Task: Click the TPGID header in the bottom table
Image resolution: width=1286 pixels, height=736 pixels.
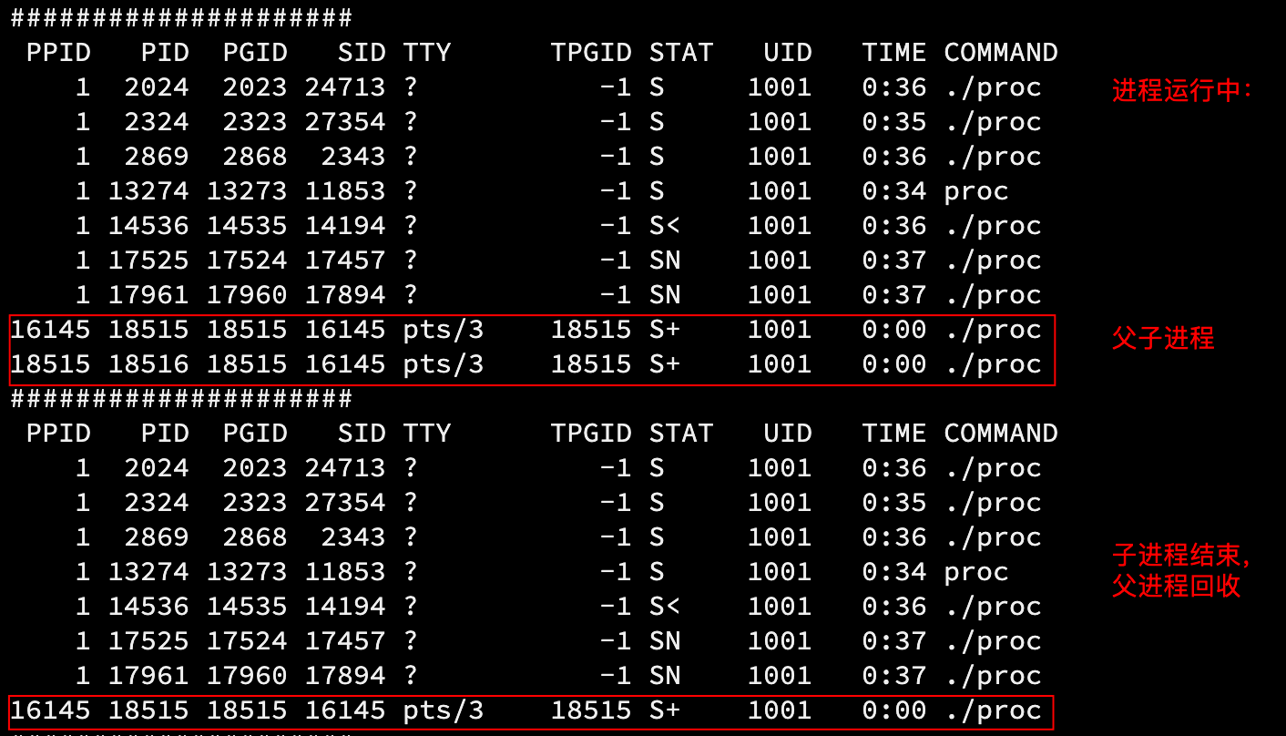Action: 590,434
